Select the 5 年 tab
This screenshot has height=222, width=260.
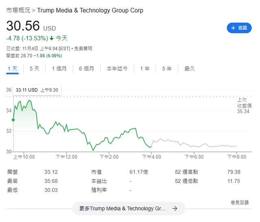[167, 69]
